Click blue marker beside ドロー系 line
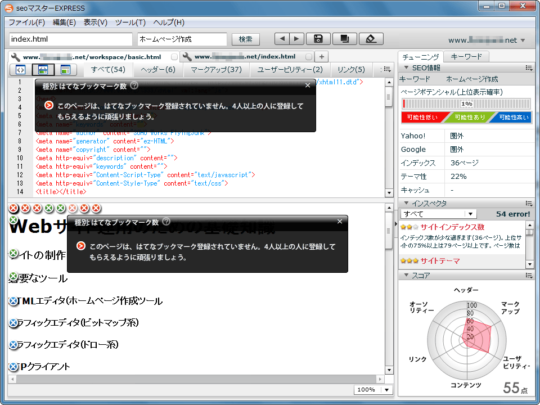540x405 pixels. [13, 345]
